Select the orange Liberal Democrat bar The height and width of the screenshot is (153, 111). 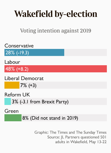(x=12, y=85)
